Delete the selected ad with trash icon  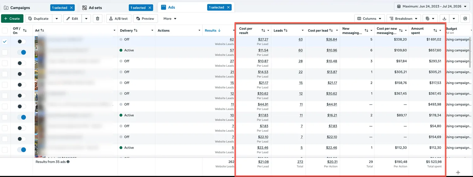(x=97, y=19)
